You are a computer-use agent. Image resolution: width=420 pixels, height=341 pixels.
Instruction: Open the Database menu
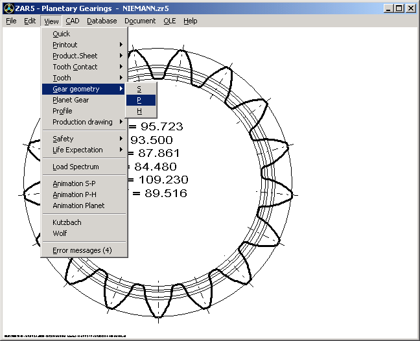pos(102,21)
